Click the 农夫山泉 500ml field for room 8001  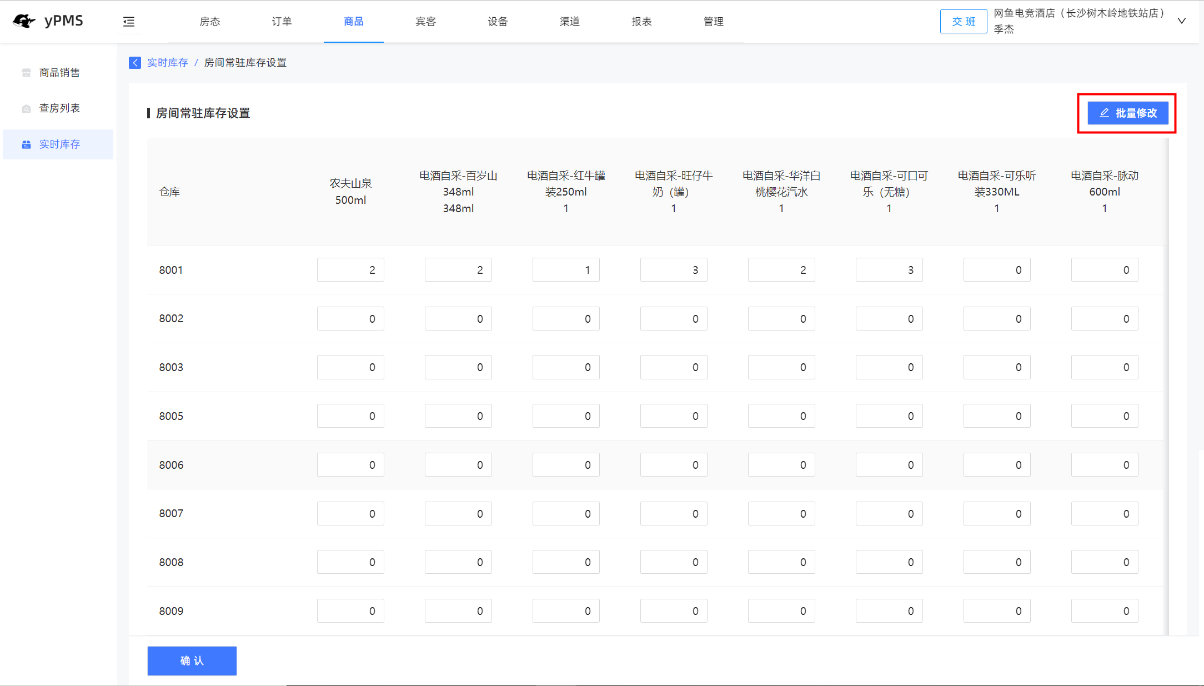(x=350, y=270)
